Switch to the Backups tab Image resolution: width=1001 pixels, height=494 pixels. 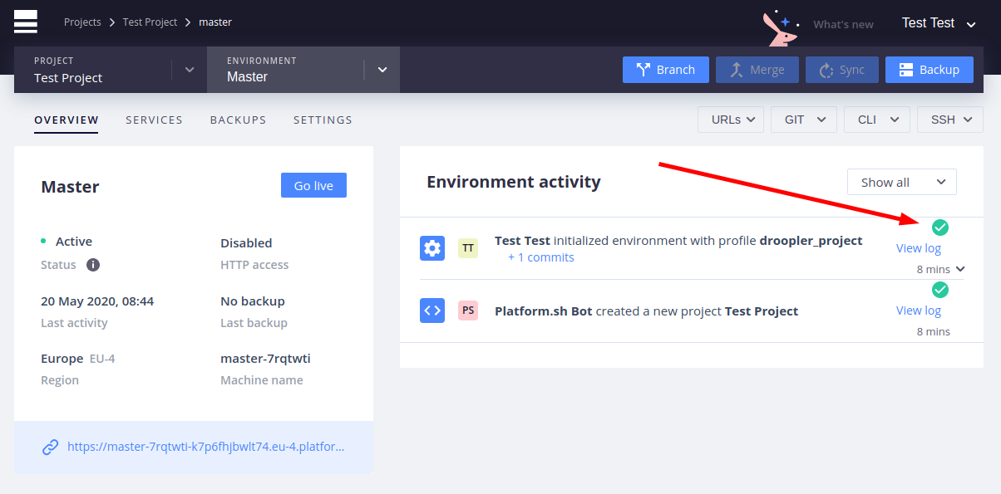click(x=238, y=120)
